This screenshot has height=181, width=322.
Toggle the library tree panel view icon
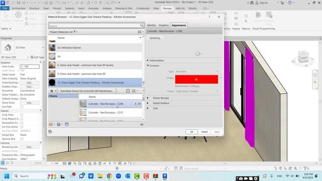point(128,91)
